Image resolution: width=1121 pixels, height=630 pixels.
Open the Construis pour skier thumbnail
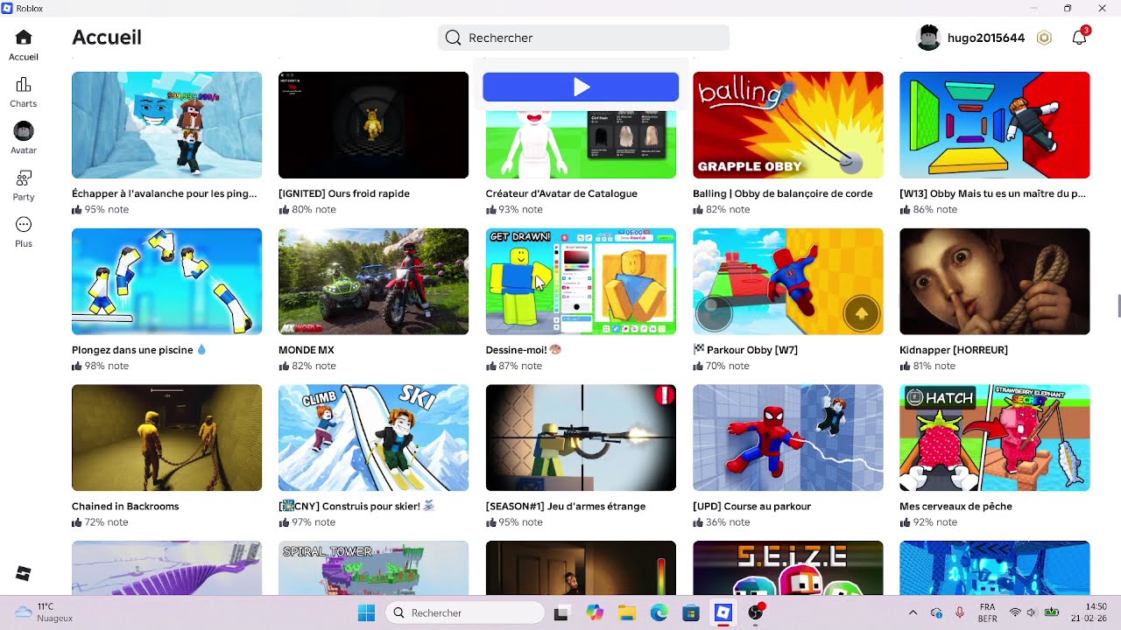[x=373, y=437]
